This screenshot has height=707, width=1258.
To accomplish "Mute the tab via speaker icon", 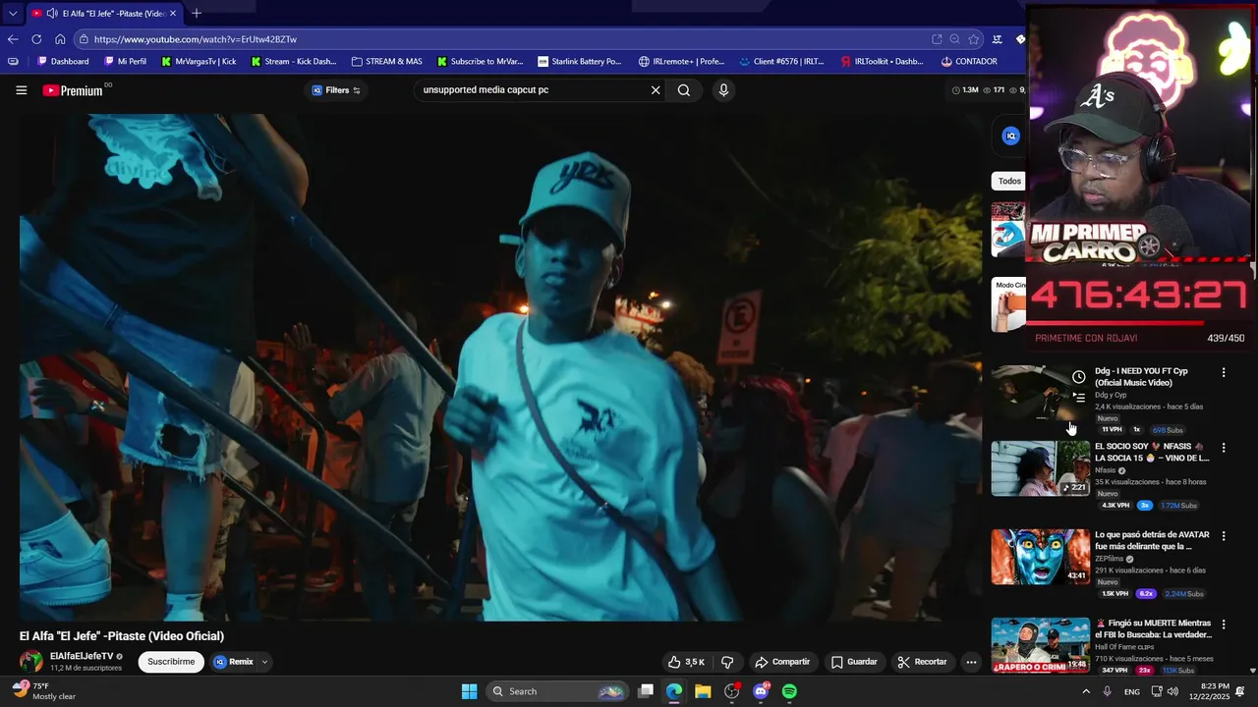I will 51,13.
